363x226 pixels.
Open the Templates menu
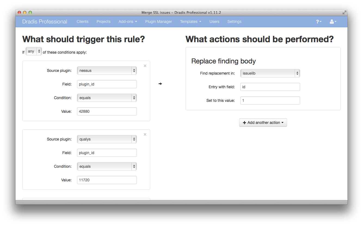190,22
